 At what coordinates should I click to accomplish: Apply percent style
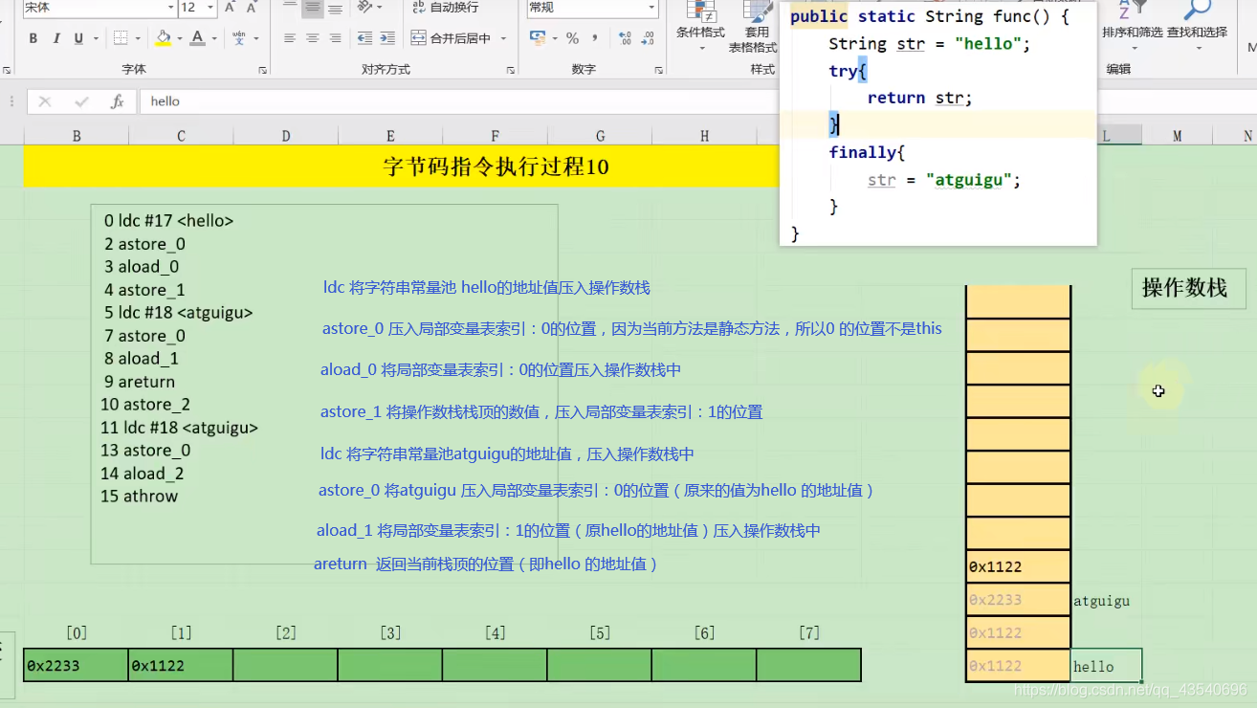tap(572, 38)
